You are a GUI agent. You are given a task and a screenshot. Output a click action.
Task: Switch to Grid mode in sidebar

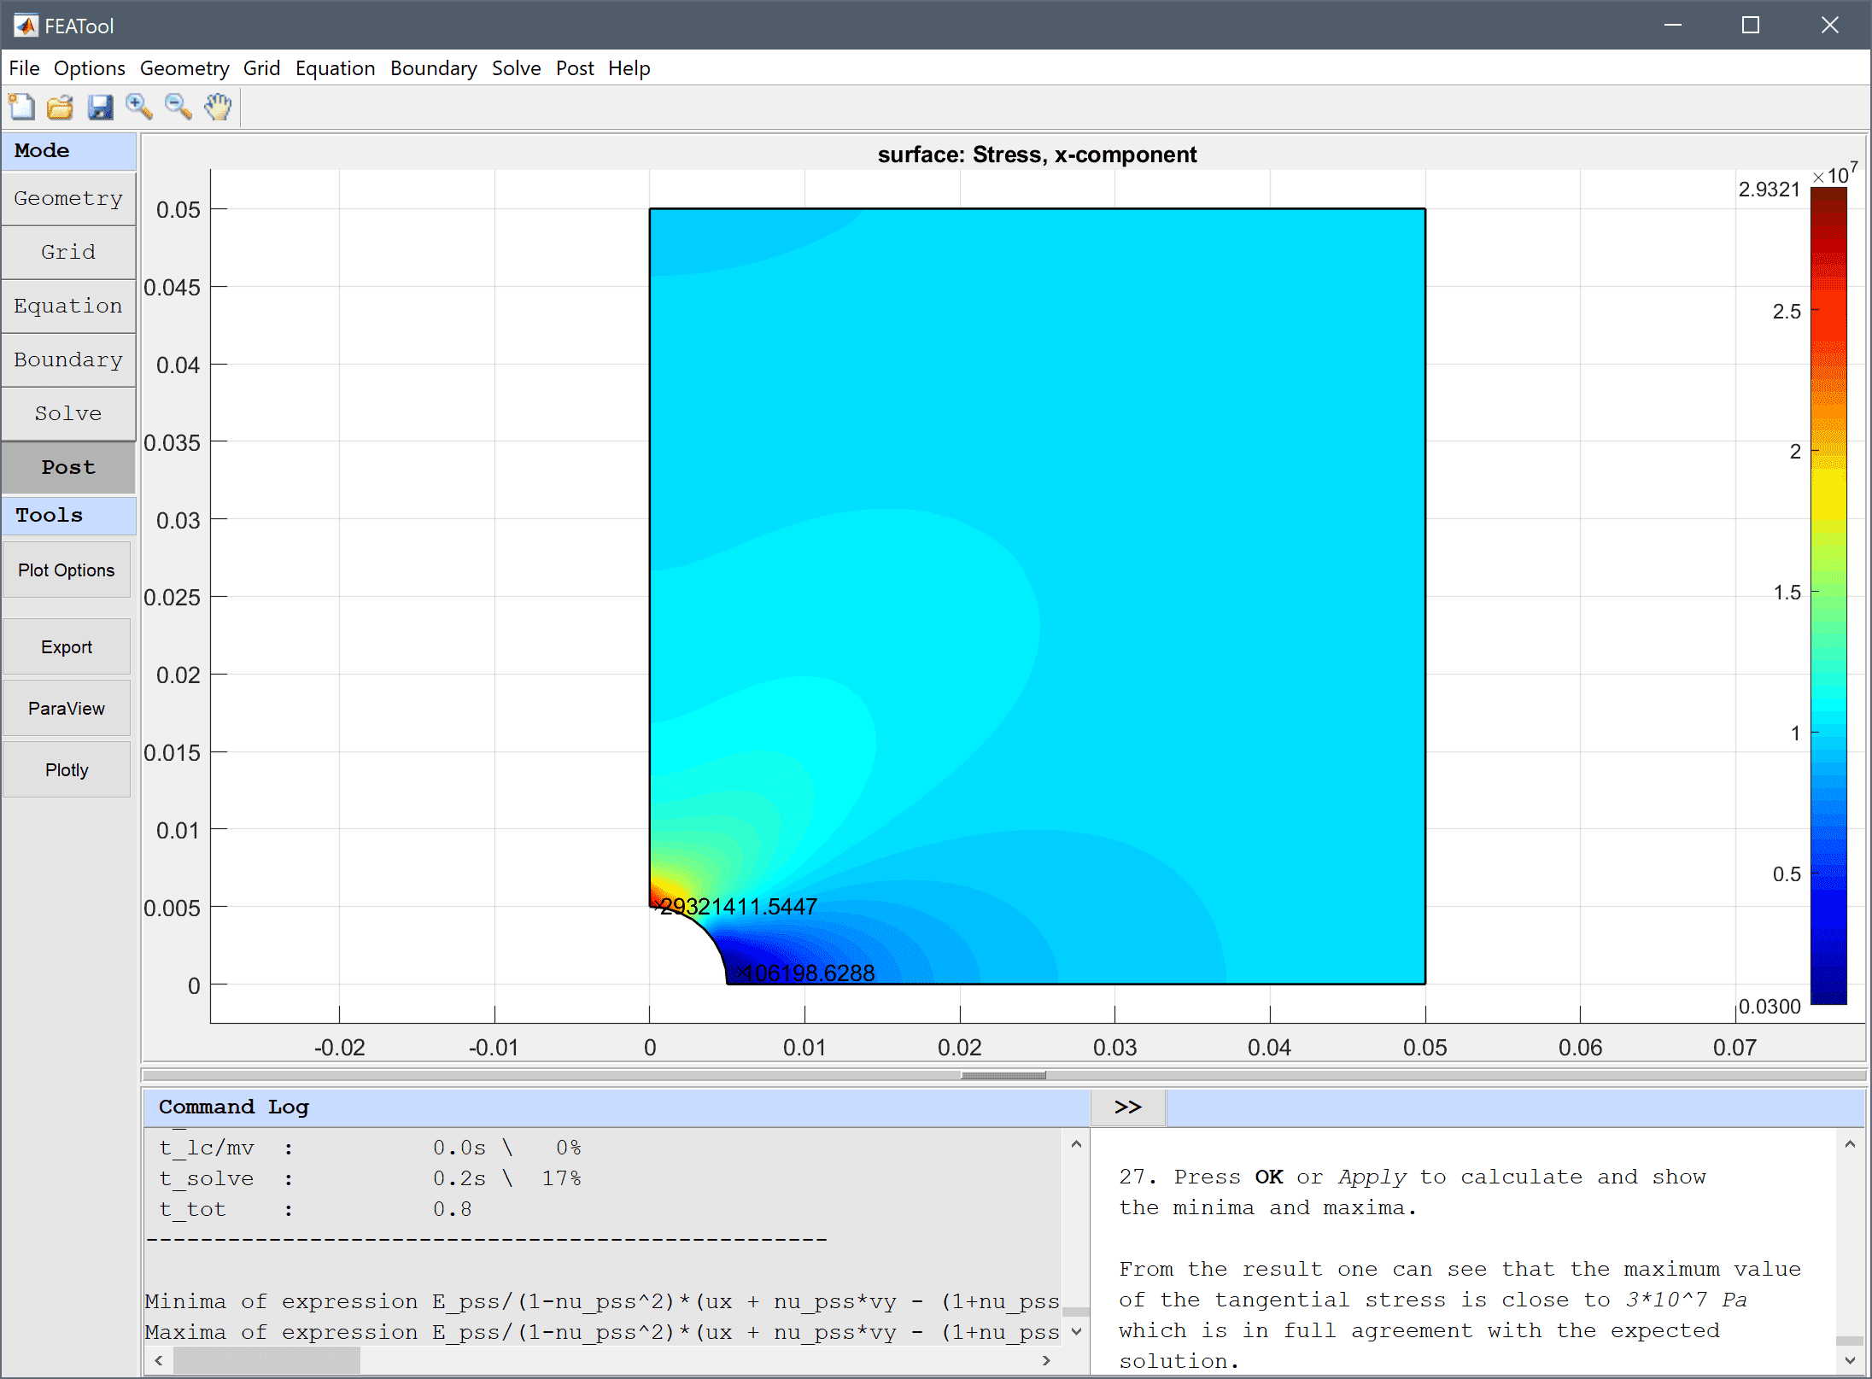tap(68, 252)
